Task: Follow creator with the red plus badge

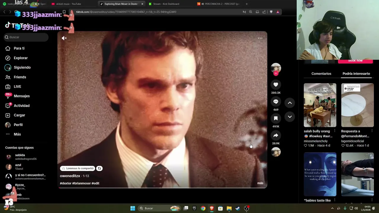Action: click(276, 73)
